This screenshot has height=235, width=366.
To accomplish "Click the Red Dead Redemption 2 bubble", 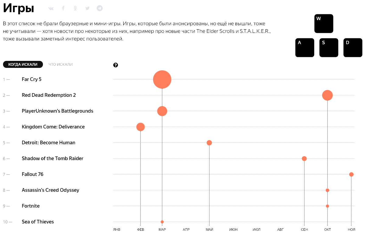I will 327,95.
